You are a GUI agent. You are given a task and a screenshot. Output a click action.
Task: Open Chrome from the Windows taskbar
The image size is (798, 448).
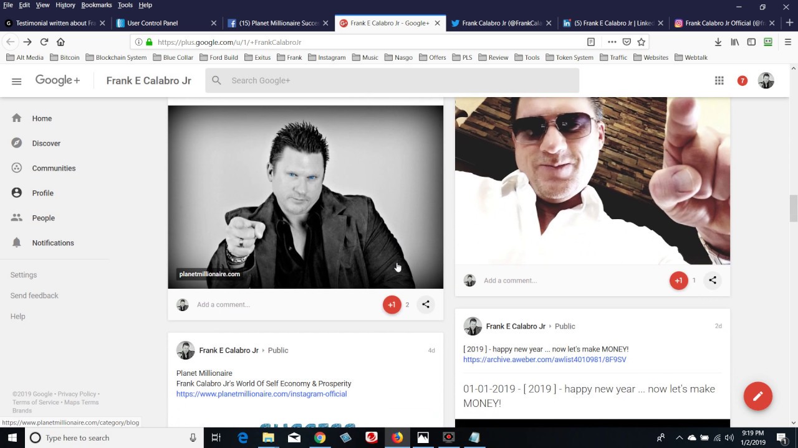pos(320,437)
